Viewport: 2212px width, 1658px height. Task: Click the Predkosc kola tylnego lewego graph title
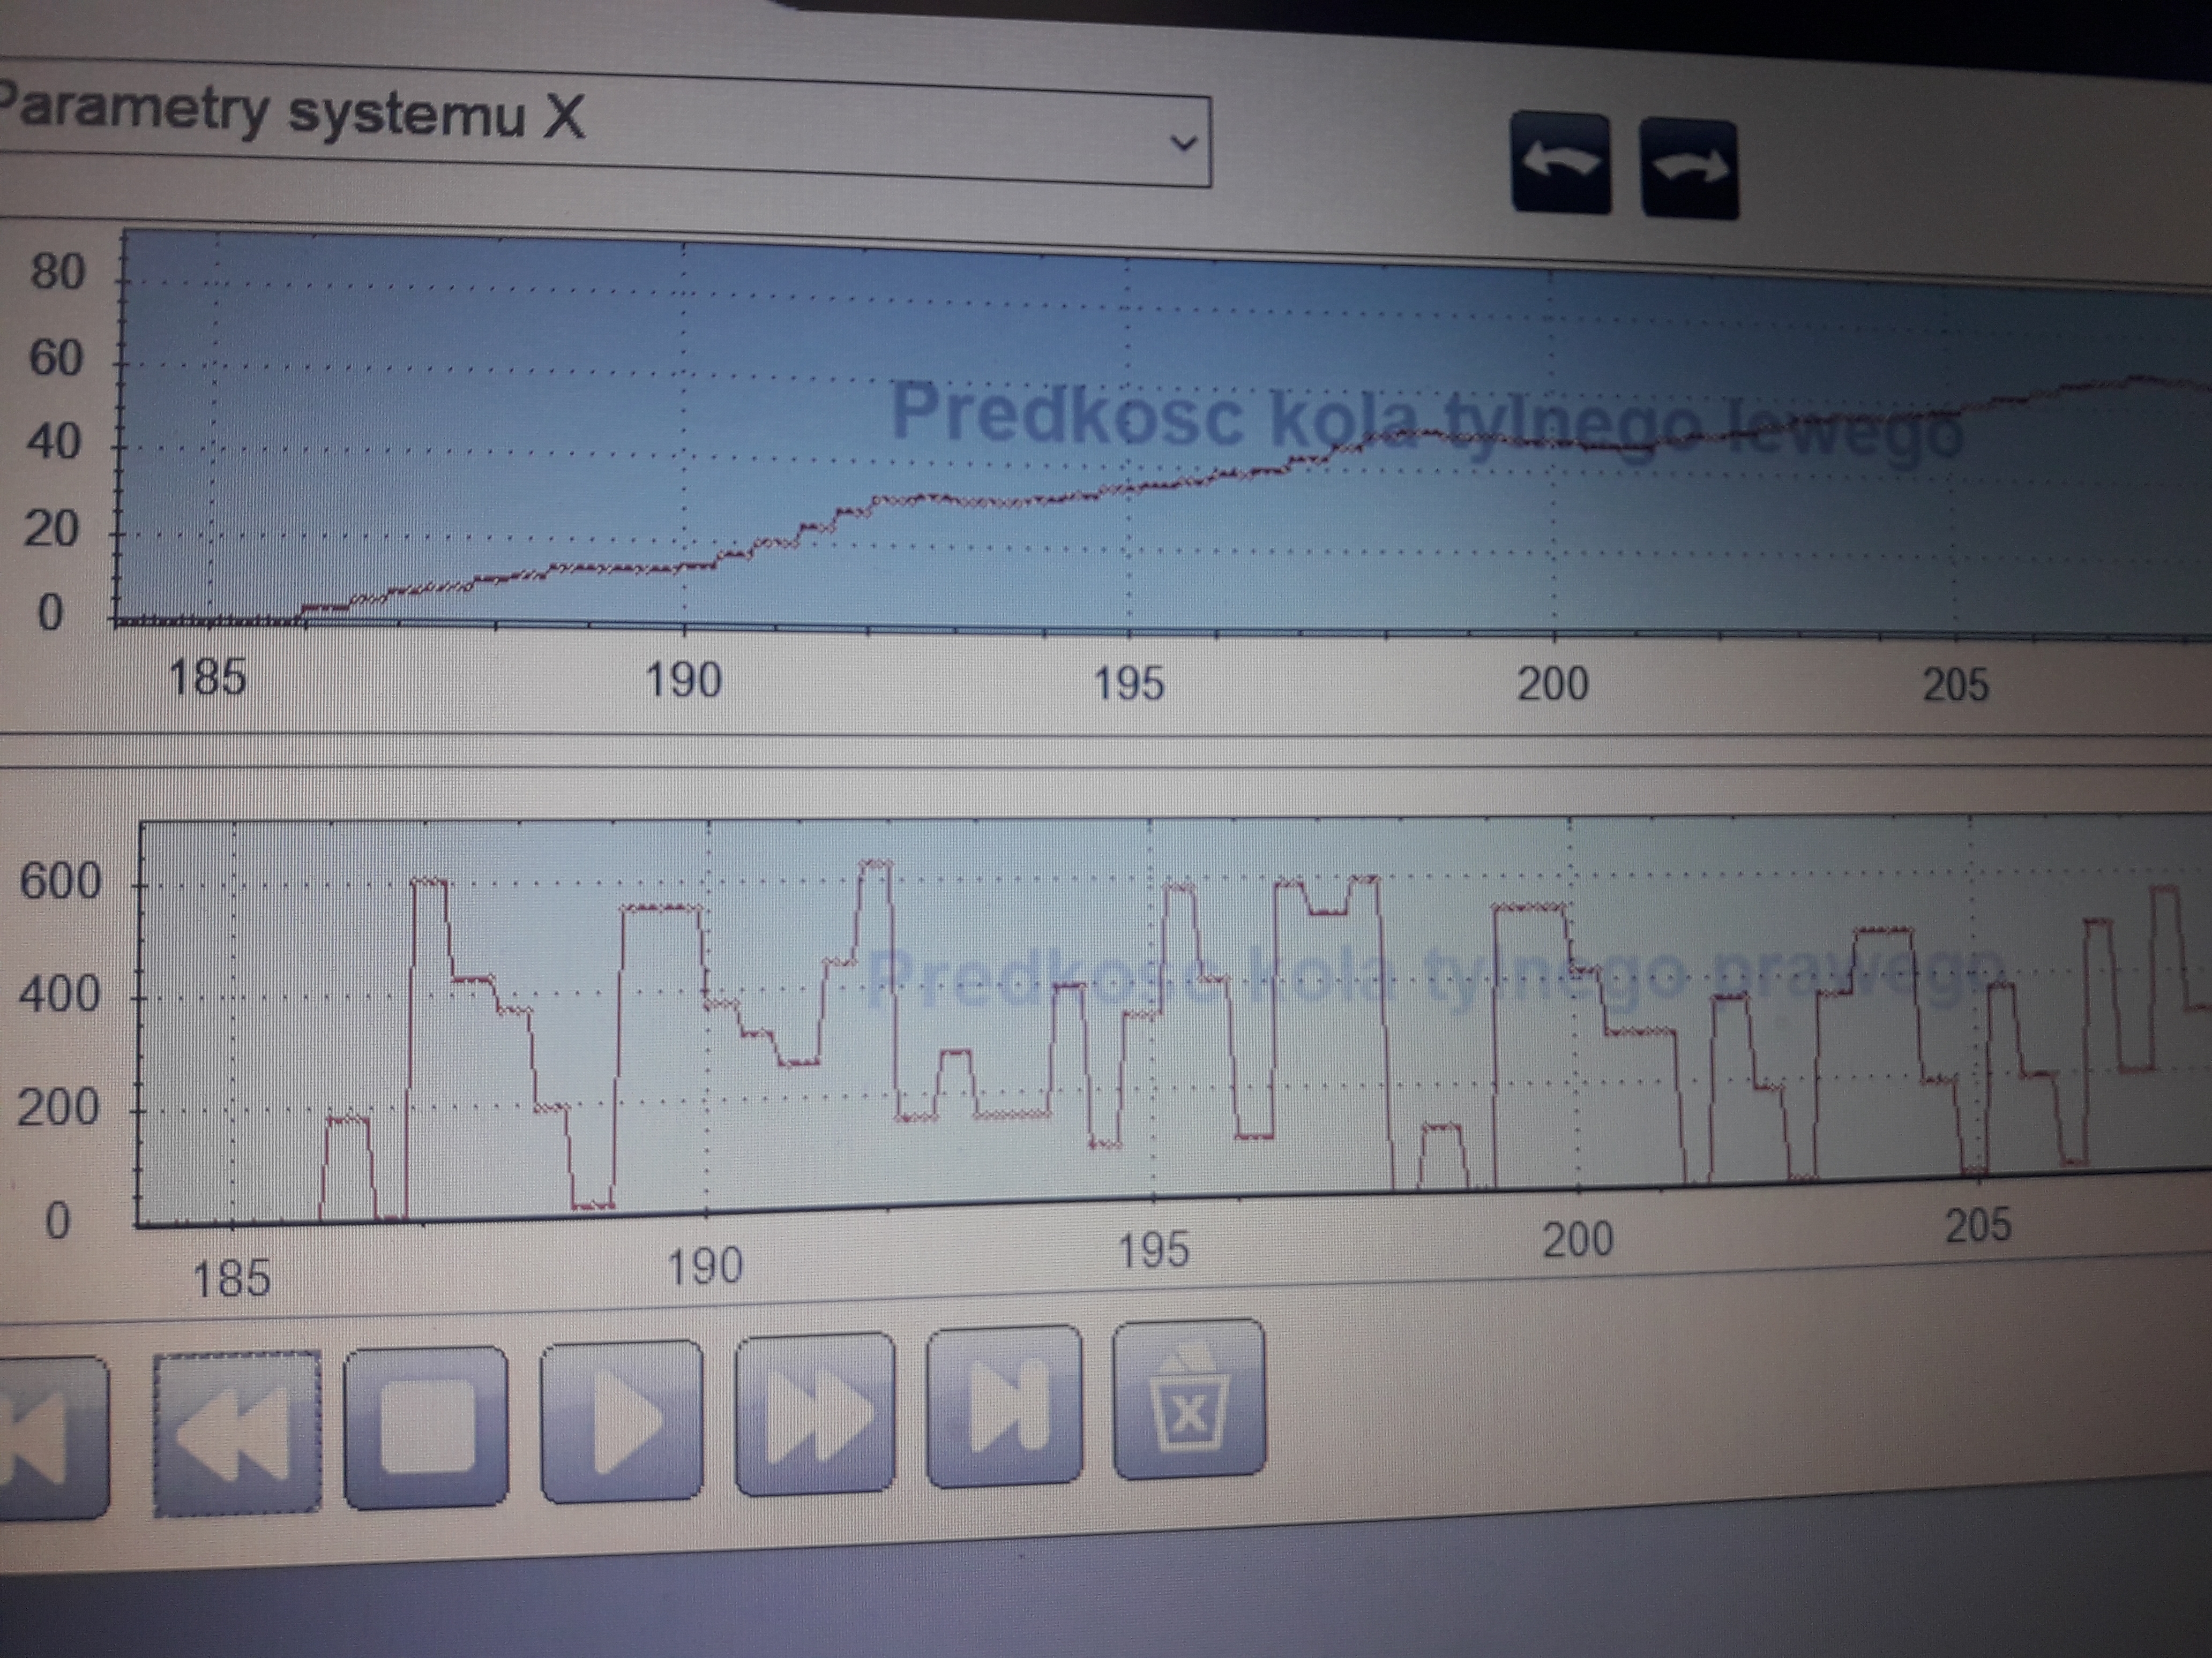click(1426, 425)
